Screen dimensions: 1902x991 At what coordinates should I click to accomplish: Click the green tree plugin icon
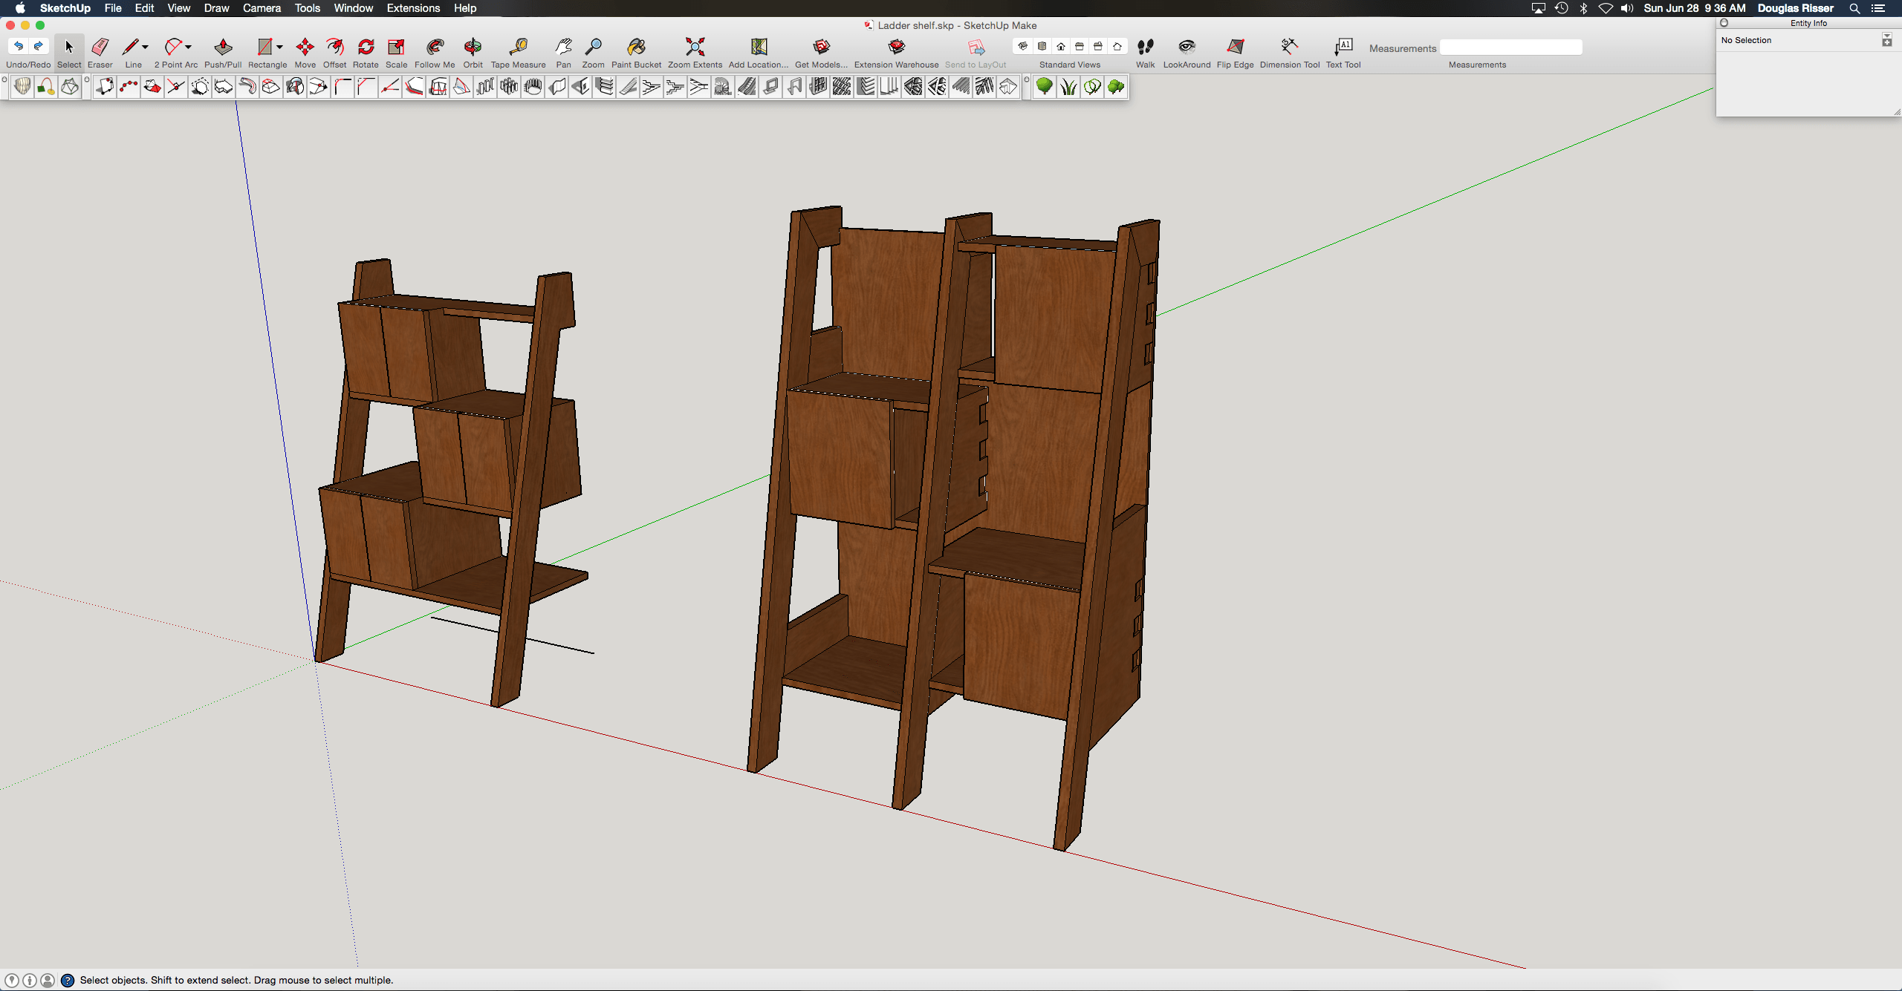pos(1044,87)
